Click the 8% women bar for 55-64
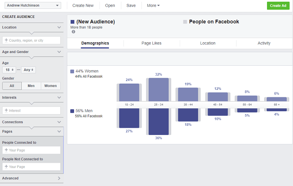Screen dimensions: 293x186 click(x=247, y=99)
